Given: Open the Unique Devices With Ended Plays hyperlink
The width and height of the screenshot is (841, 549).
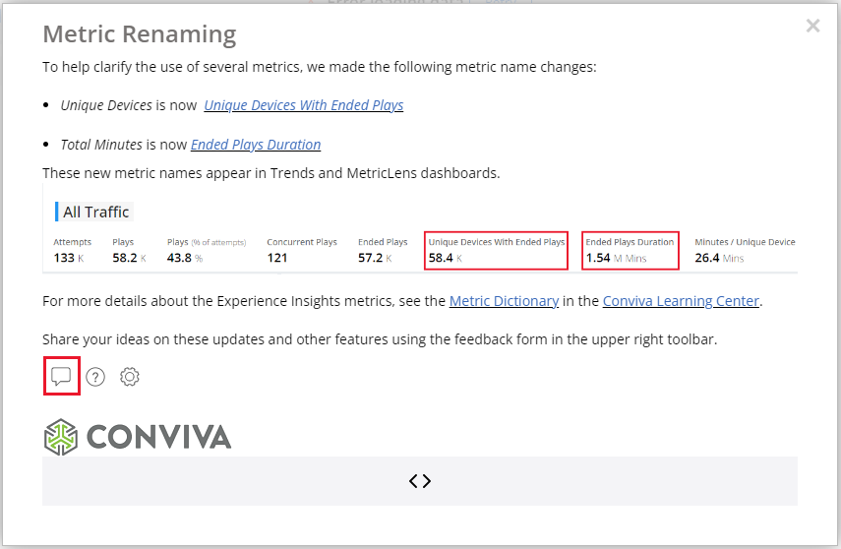Looking at the screenshot, I should (303, 105).
